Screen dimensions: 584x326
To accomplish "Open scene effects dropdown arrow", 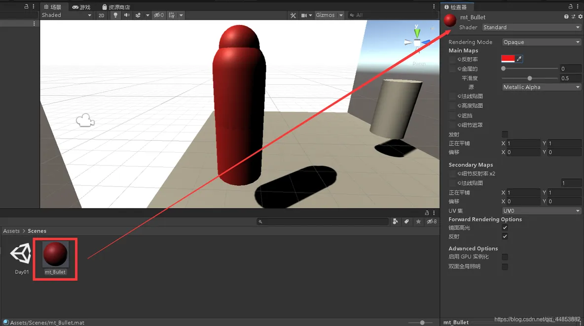I will pyautogui.click(x=147, y=15).
